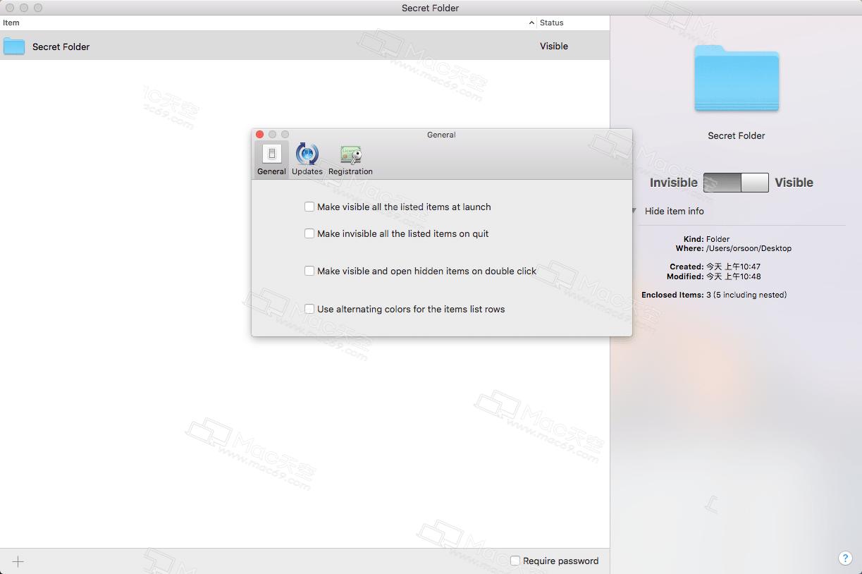Click the Visible status in Secret Folder row
Screen dimensions: 862x574
tap(554, 46)
